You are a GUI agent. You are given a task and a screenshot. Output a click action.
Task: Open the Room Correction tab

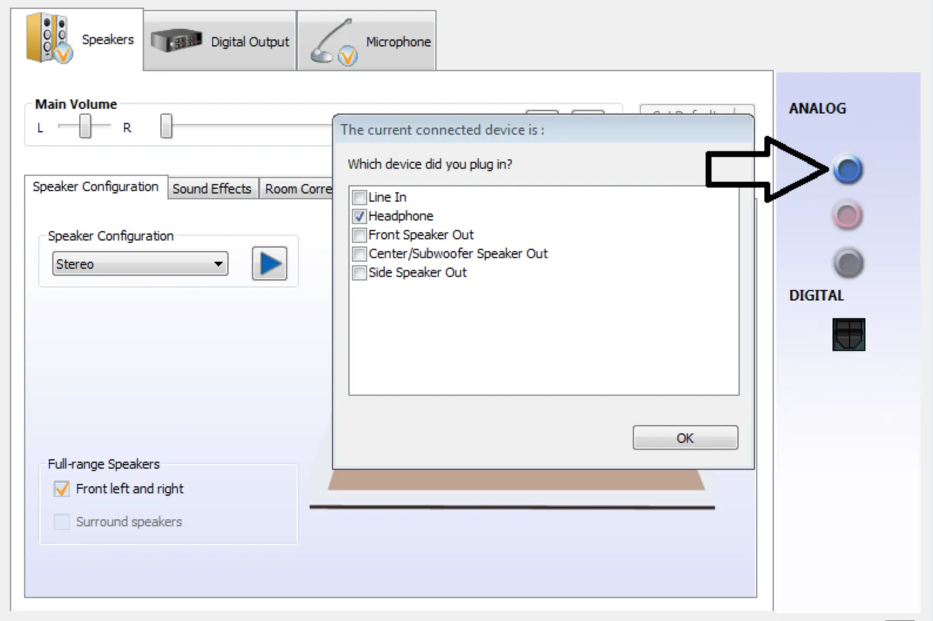click(297, 189)
